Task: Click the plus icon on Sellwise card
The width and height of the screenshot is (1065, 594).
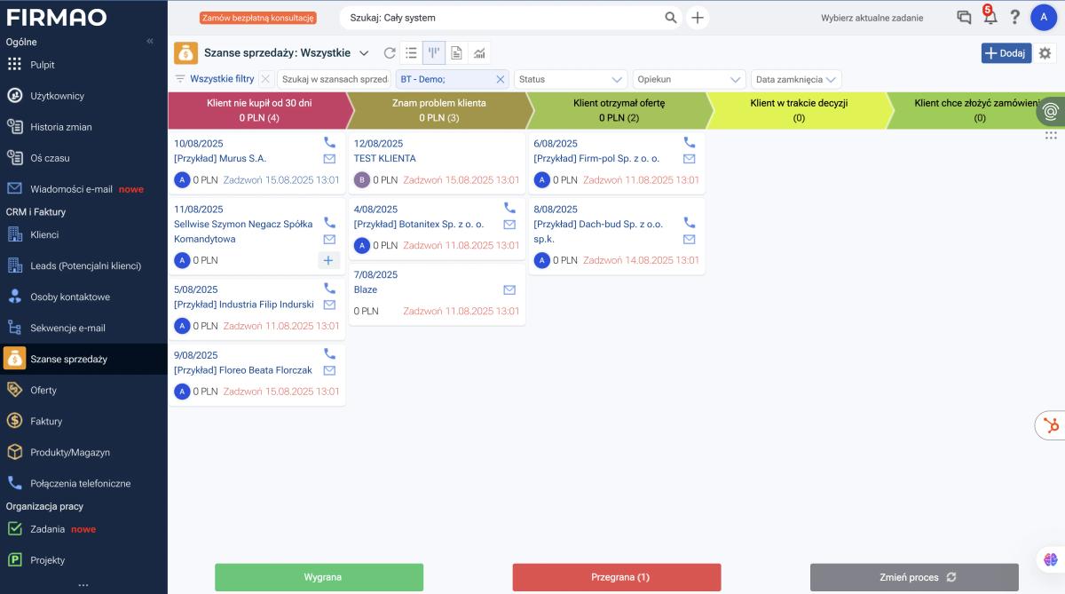Action: [x=328, y=260]
